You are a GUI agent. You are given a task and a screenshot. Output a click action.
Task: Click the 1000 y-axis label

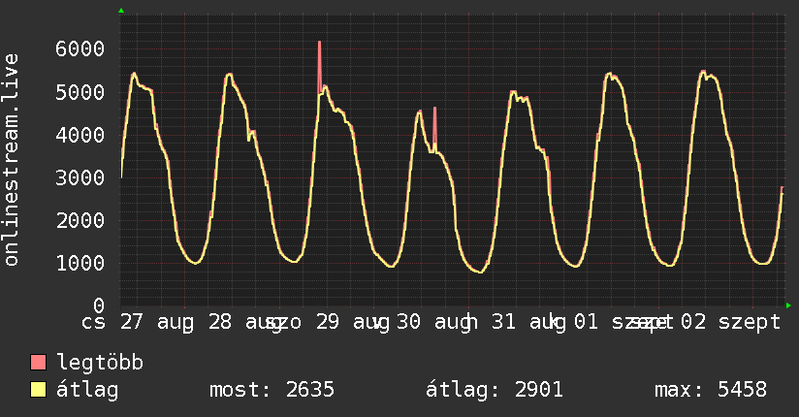point(80,263)
